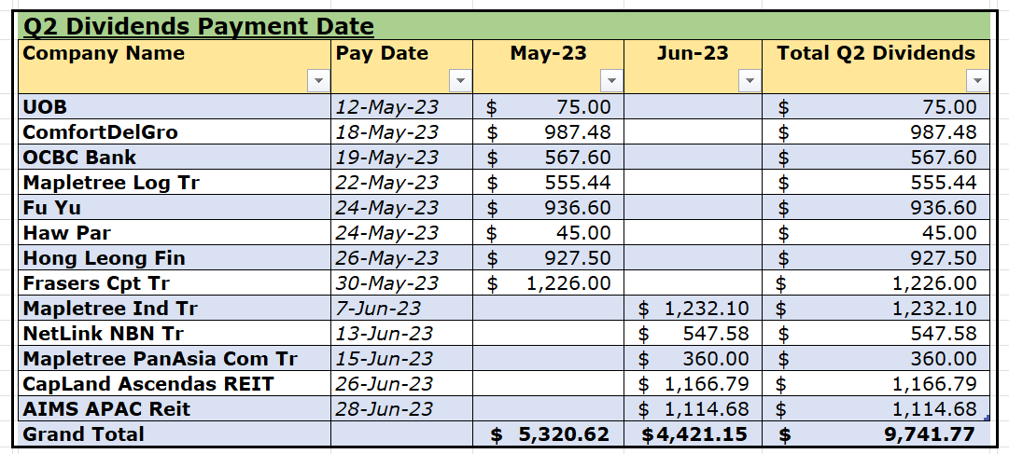Click the NetLink NBN Tr 13-Jun-23 date cell
Image resolution: width=1009 pixels, height=454 pixels.
[x=402, y=333]
